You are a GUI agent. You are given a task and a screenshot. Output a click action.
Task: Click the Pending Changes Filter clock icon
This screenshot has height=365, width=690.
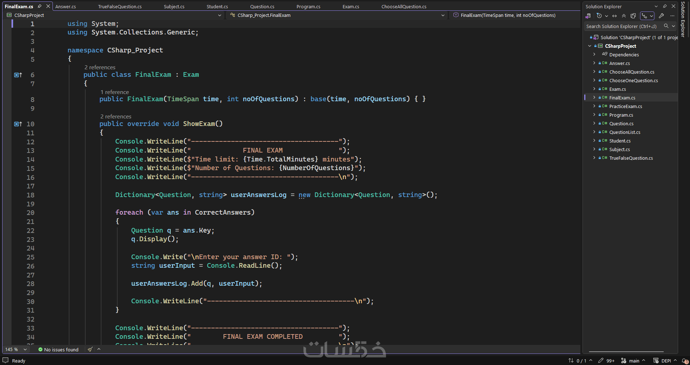click(x=599, y=16)
